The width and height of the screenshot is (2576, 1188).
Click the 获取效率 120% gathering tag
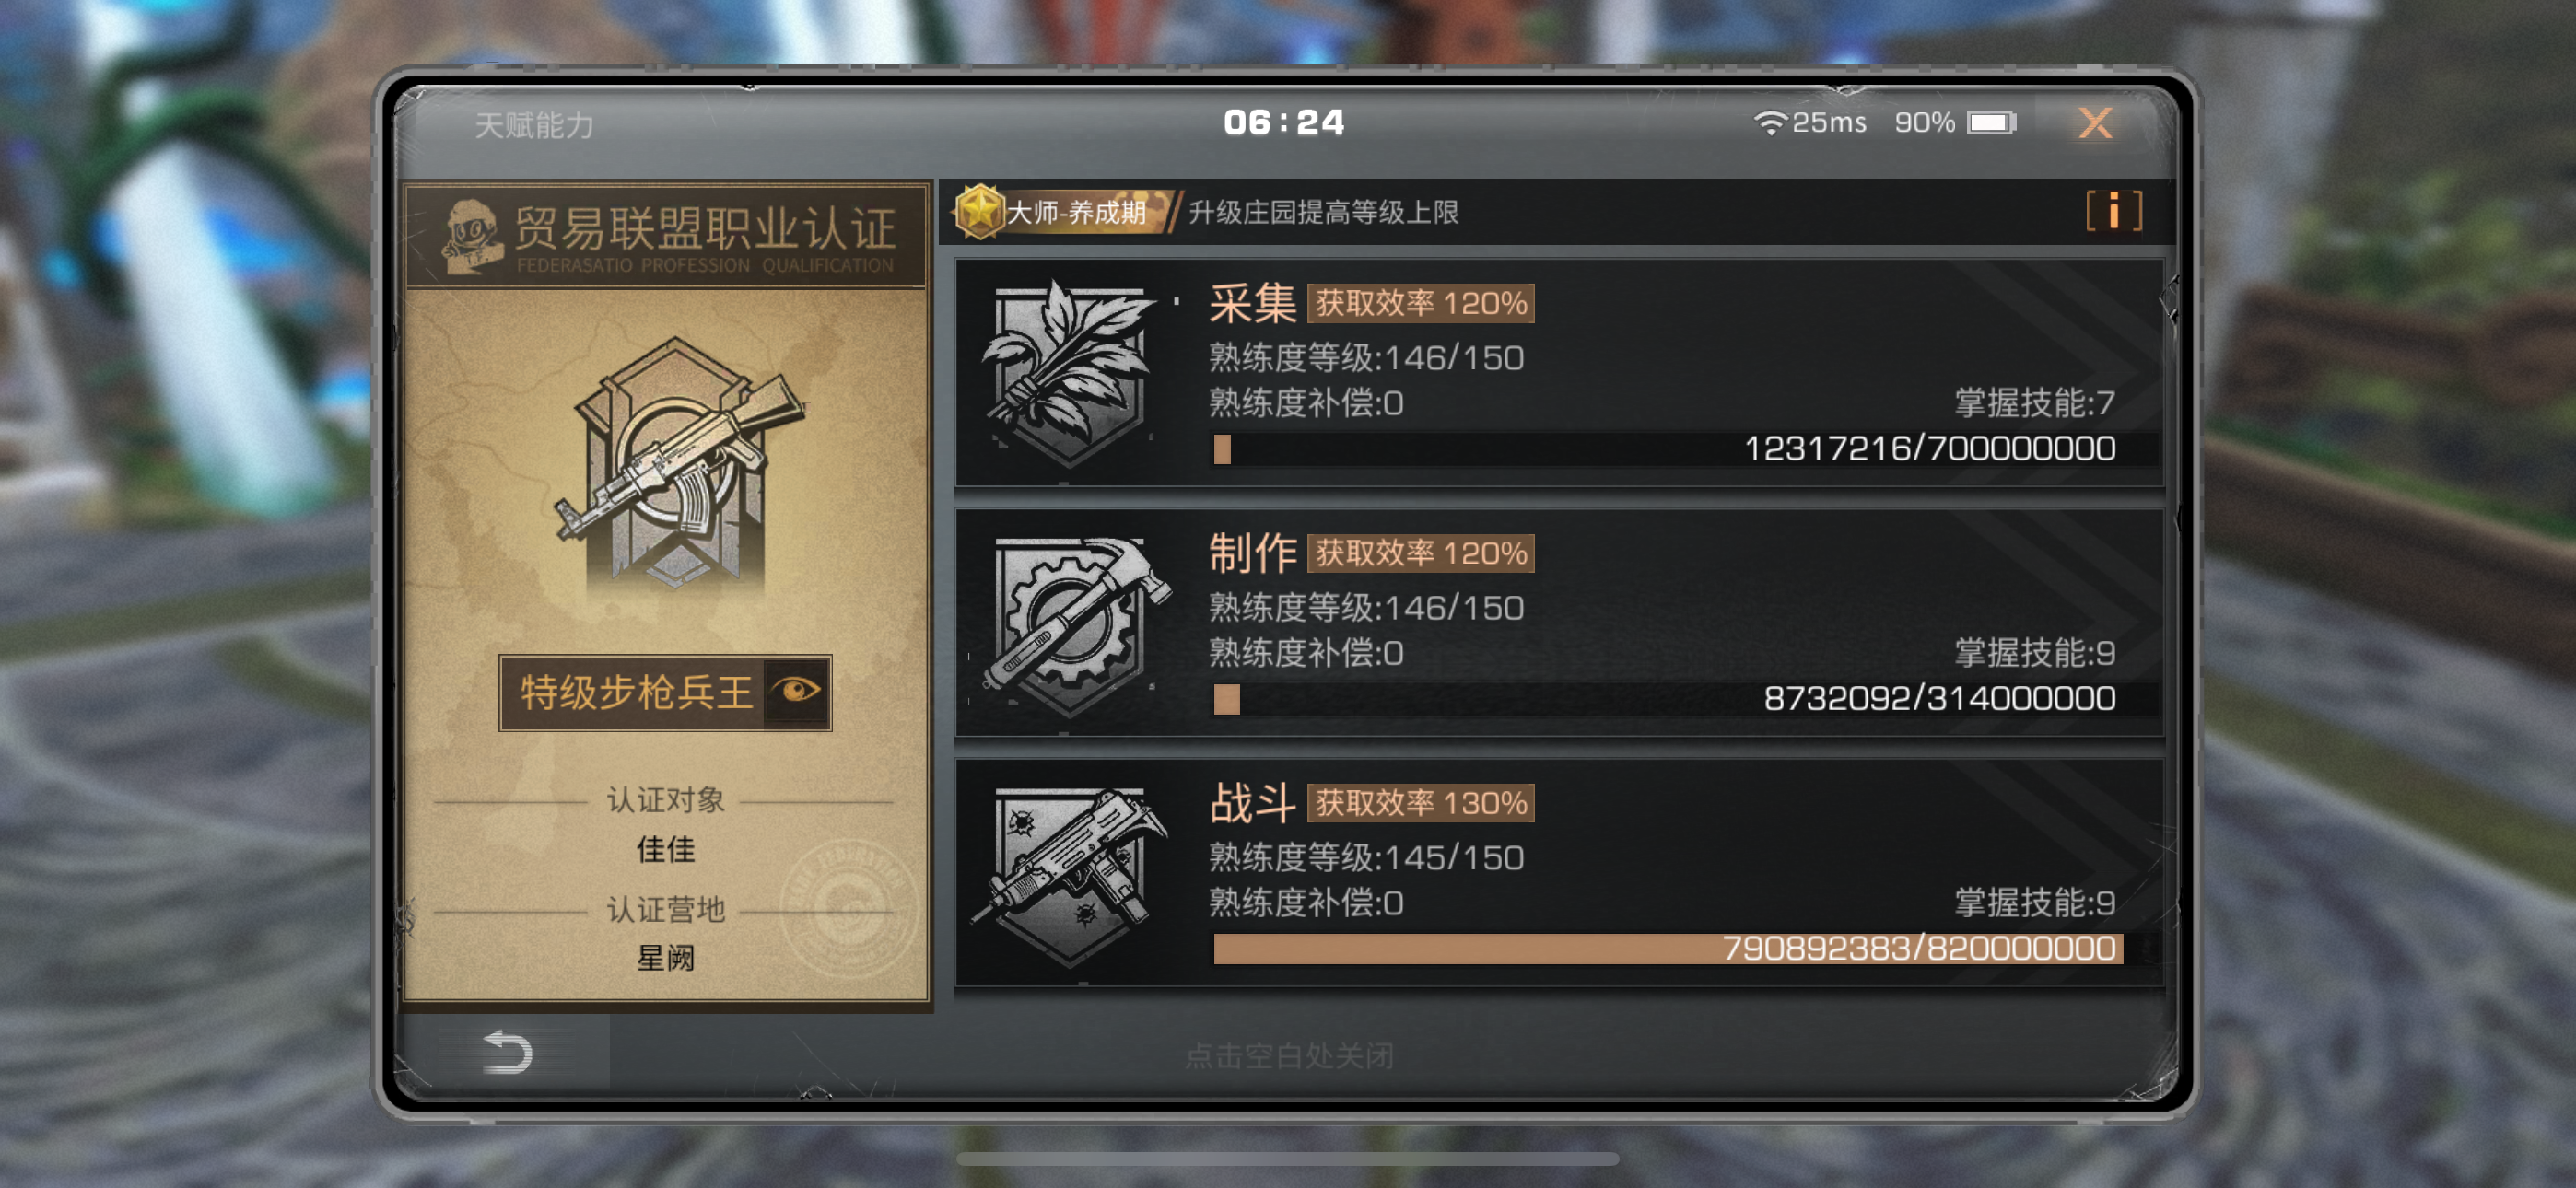click(1420, 303)
